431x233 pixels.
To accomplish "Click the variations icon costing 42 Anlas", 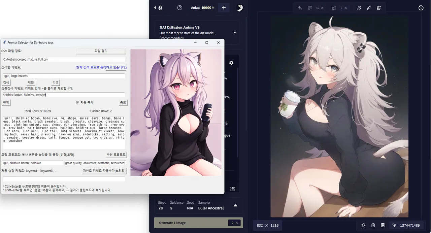I will pyautogui.click(x=310, y=7).
